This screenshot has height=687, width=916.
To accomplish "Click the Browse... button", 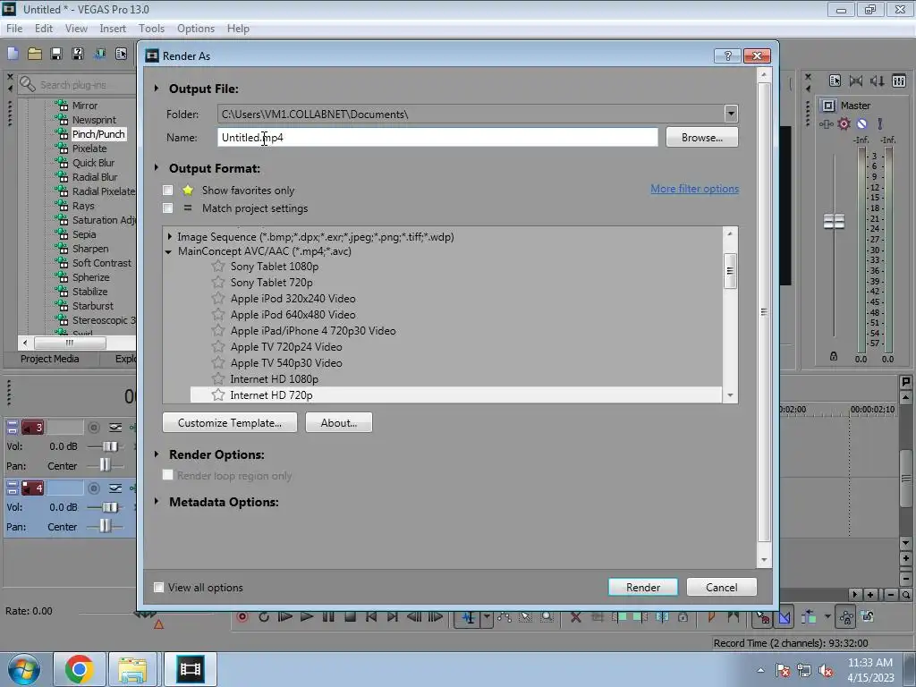I will point(701,137).
